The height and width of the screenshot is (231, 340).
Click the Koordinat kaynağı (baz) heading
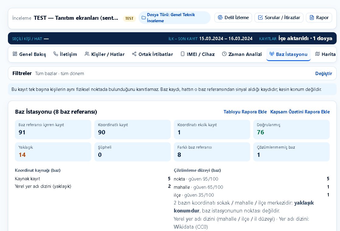[x=38, y=171]
